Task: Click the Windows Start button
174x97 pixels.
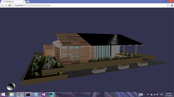Action: 3,95
